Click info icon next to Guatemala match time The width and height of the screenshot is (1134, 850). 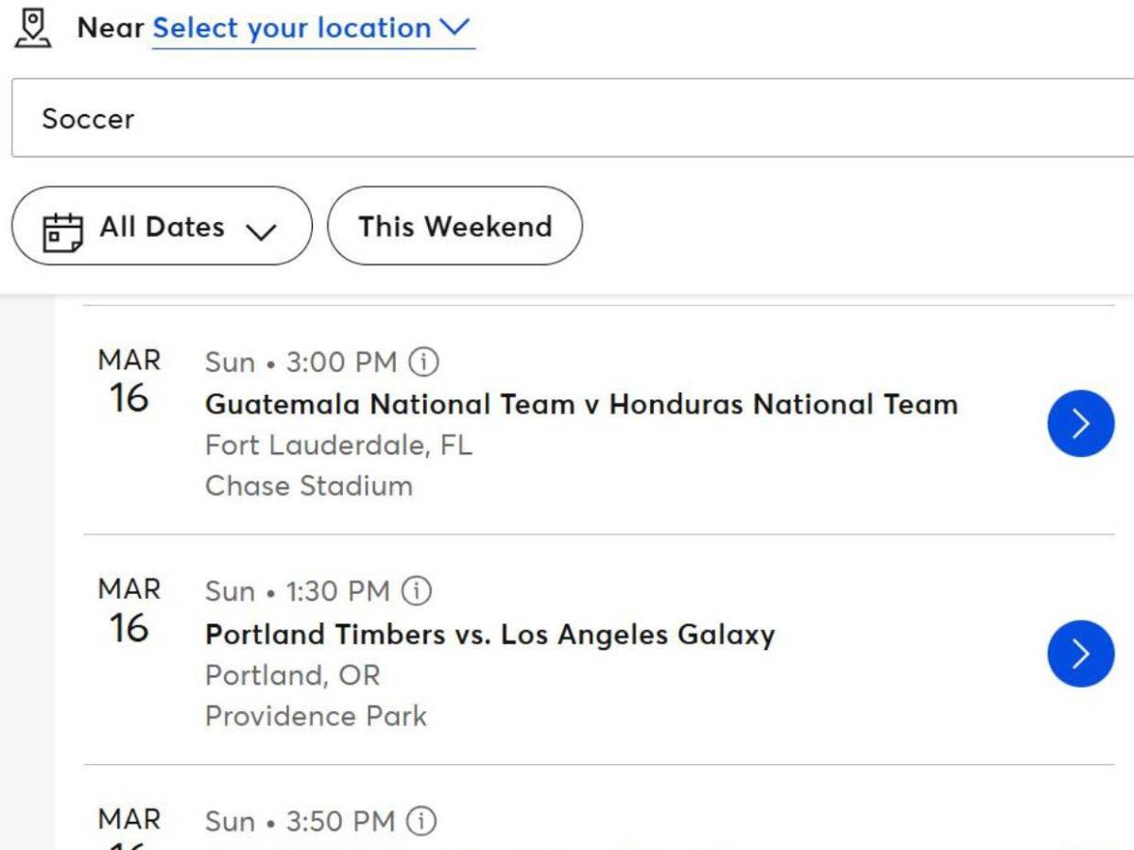tap(424, 361)
